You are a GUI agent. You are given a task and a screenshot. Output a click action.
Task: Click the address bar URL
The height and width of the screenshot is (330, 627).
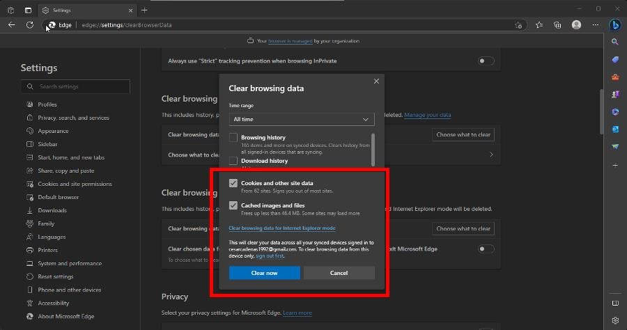pyautogui.click(x=126, y=25)
